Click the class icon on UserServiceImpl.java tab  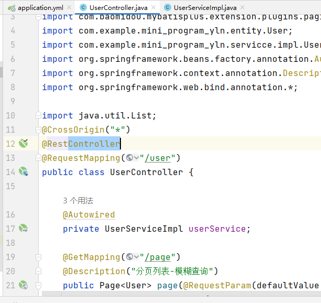(167, 7)
